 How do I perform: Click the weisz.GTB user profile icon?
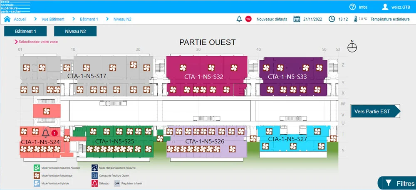pyautogui.click(x=385, y=7)
